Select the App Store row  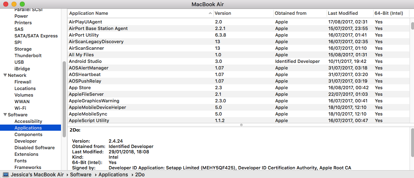[x=239, y=88]
